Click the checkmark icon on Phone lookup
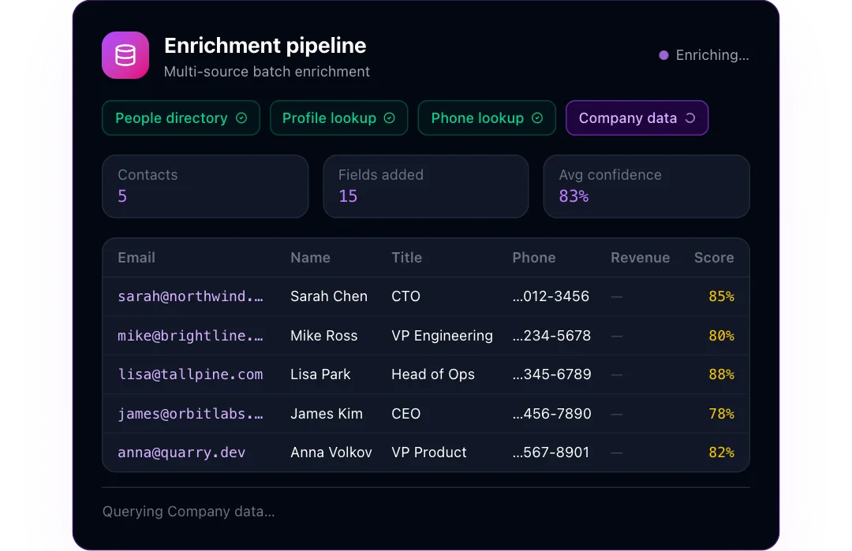This screenshot has width=852, height=551. point(537,117)
